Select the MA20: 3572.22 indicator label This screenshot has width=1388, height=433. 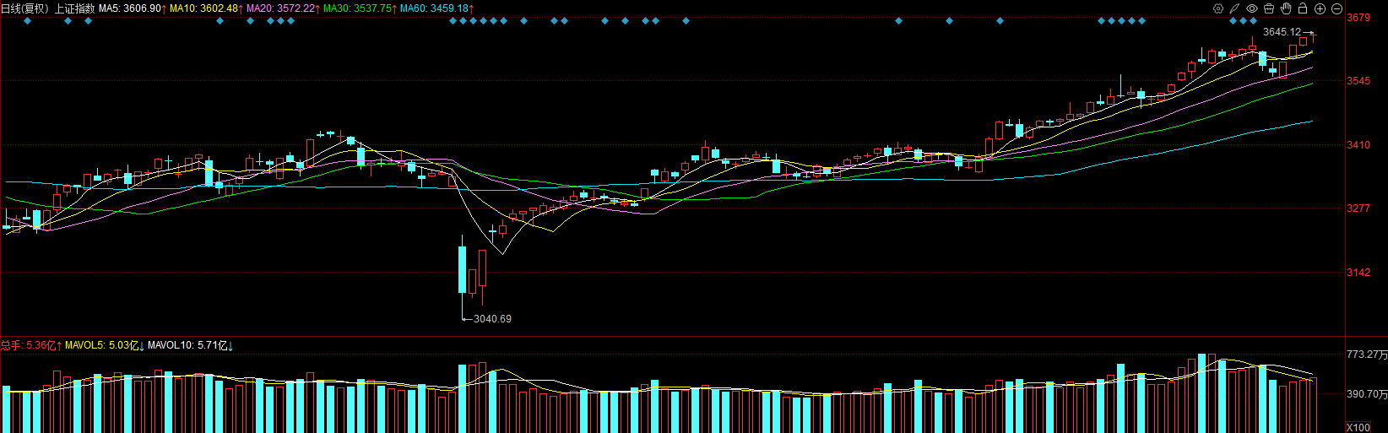pyautogui.click(x=280, y=8)
